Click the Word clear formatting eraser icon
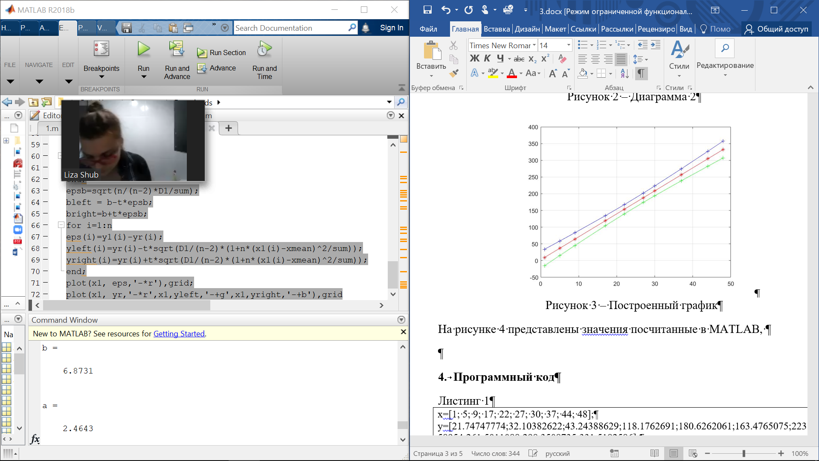This screenshot has width=819, height=461. tap(563, 59)
